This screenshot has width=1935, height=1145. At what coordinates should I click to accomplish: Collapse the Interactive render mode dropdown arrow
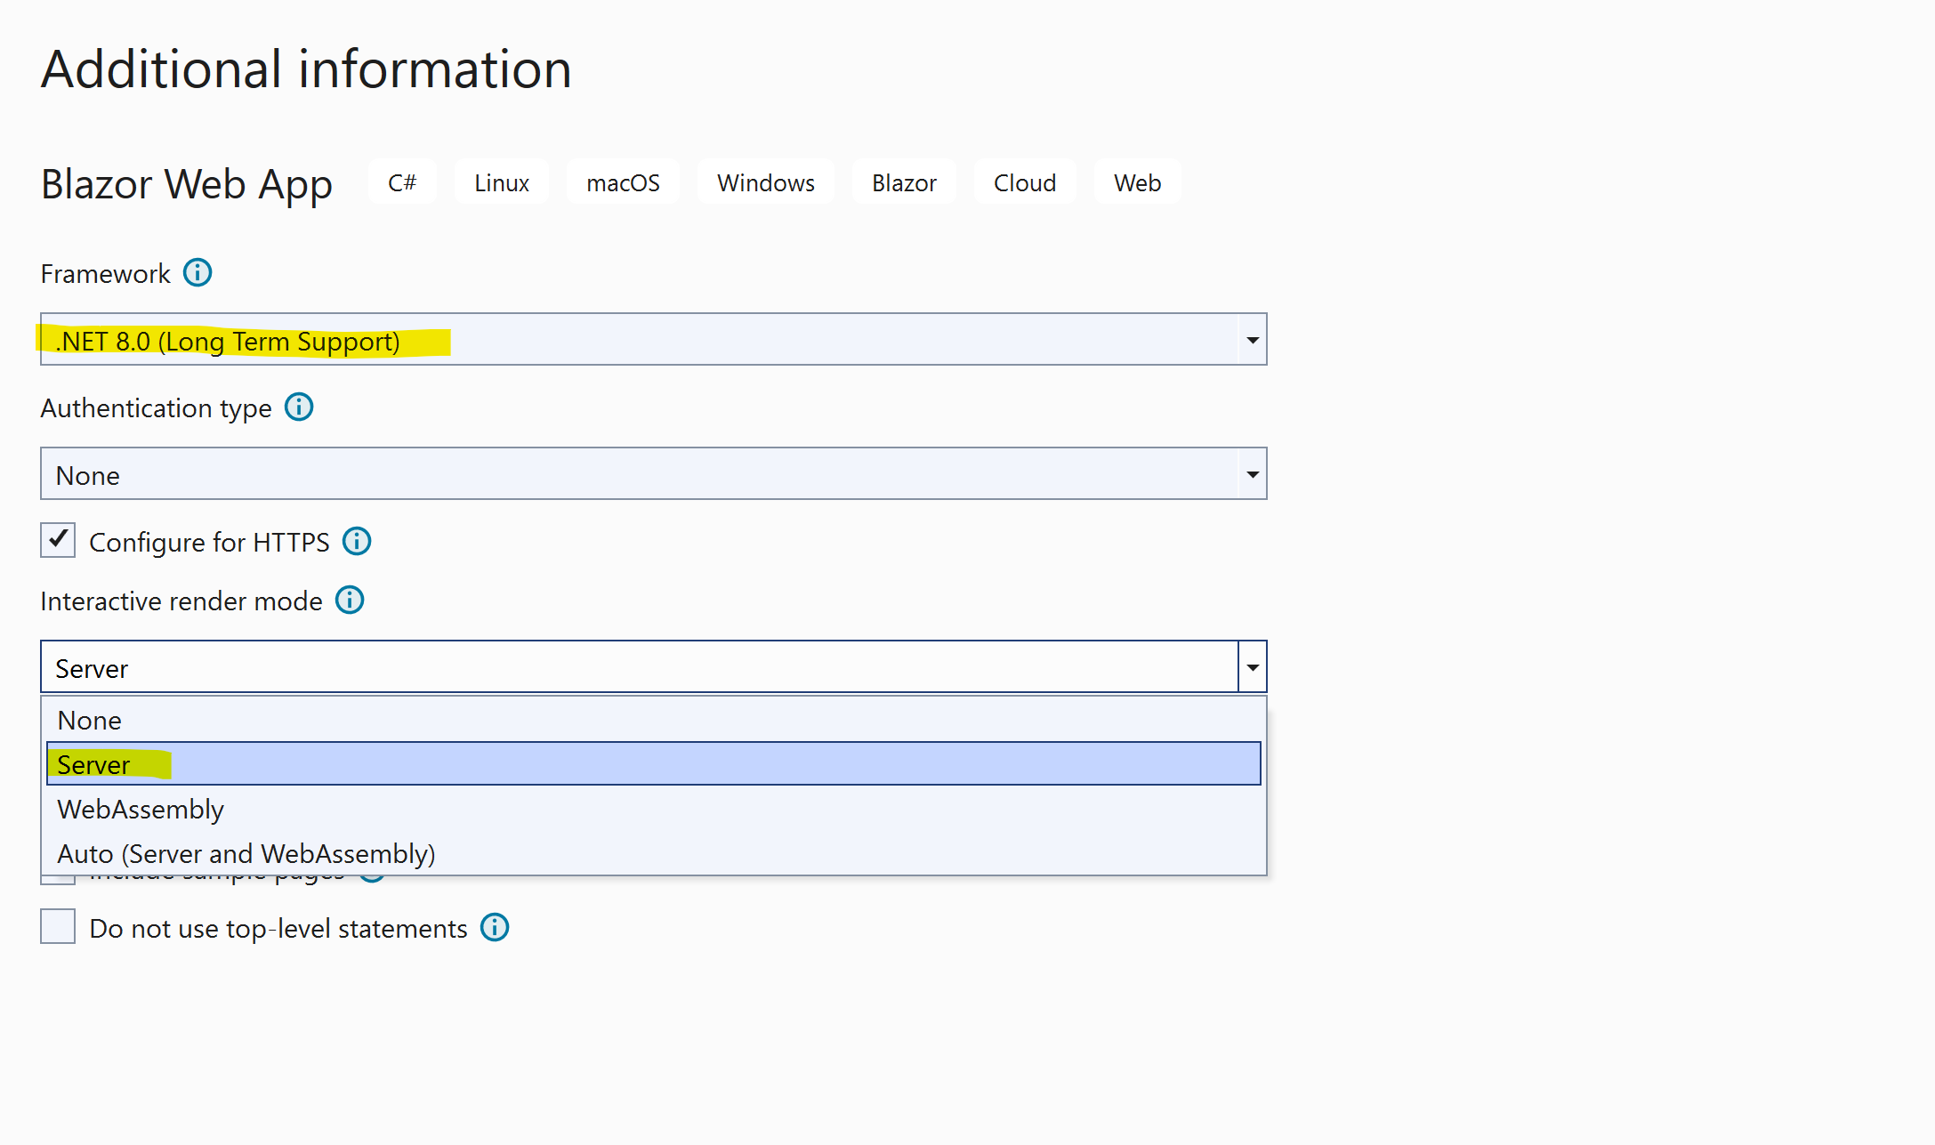[x=1252, y=667]
